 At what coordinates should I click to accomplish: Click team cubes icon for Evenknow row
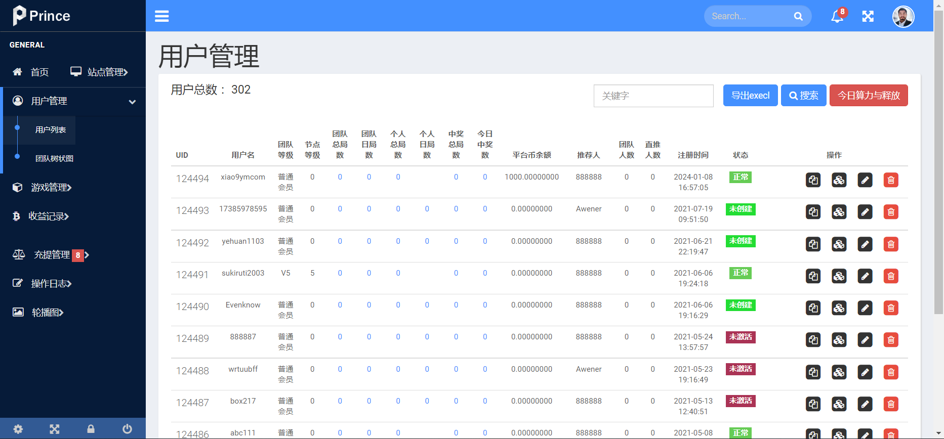839,308
